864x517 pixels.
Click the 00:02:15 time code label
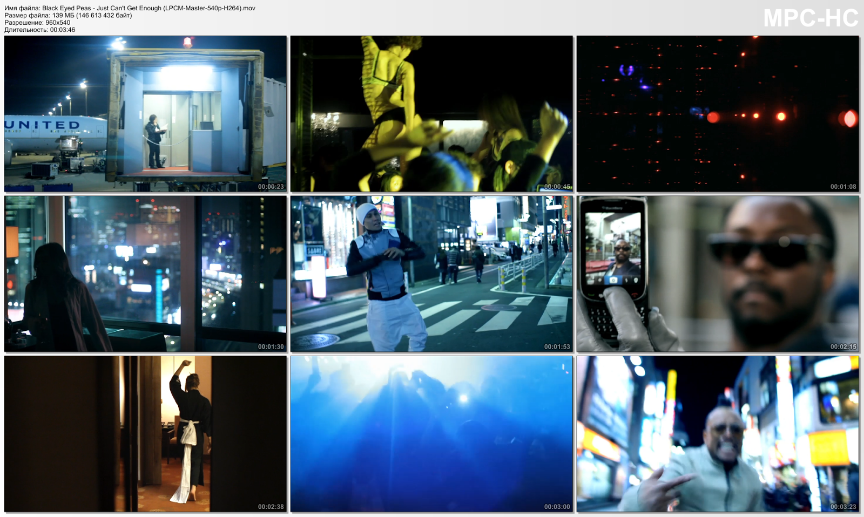click(842, 347)
